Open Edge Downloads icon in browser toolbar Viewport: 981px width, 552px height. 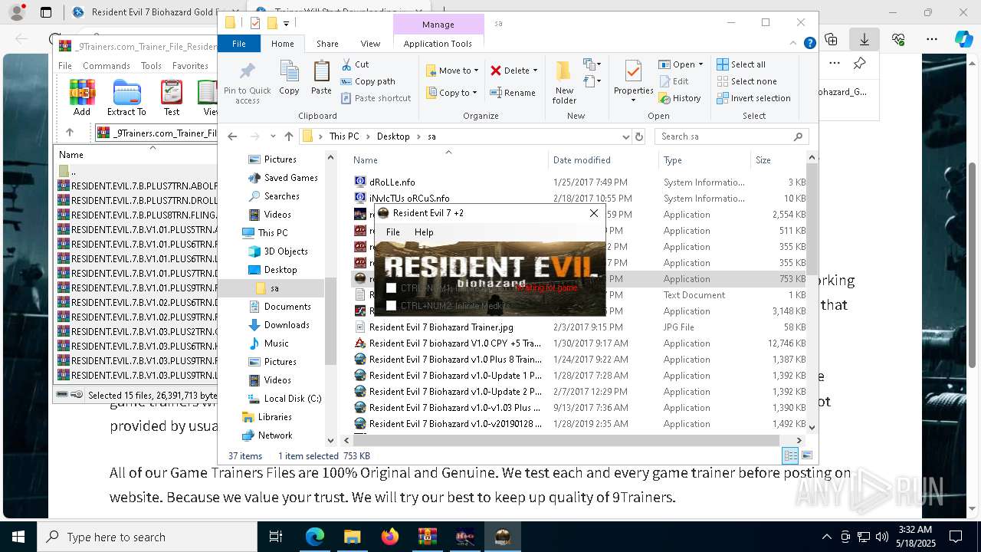coord(865,39)
